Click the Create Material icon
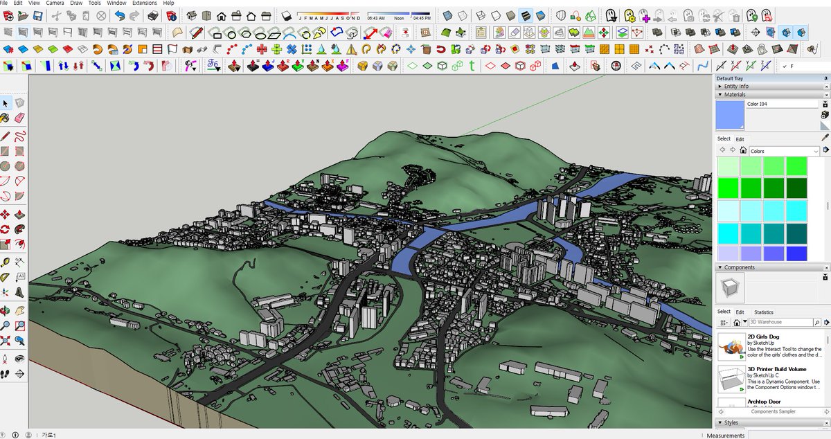The height and width of the screenshot is (439, 831). click(825, 114)
